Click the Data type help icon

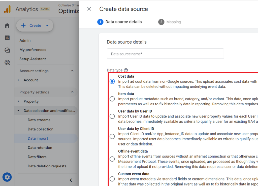[126, 70]
